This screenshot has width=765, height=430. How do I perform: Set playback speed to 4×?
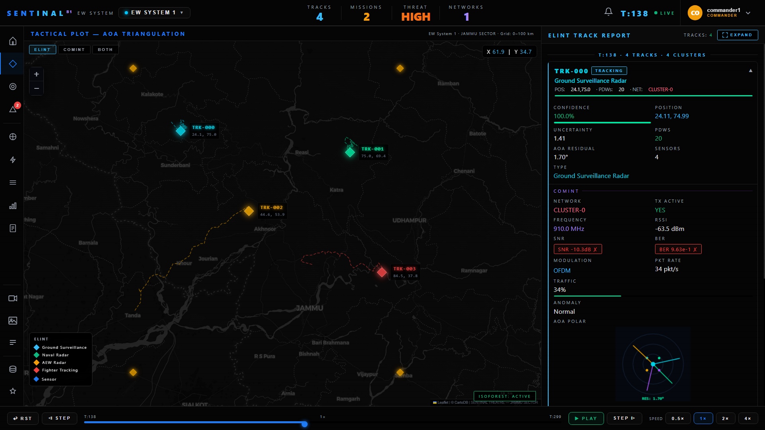coord(748,418)
